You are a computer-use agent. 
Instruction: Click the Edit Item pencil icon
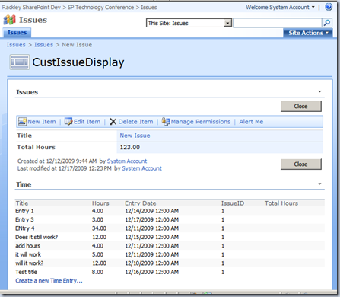(68, 122)
